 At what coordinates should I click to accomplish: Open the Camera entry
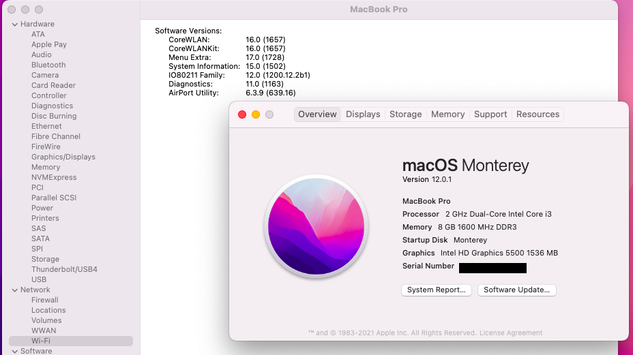pos(45,75)
